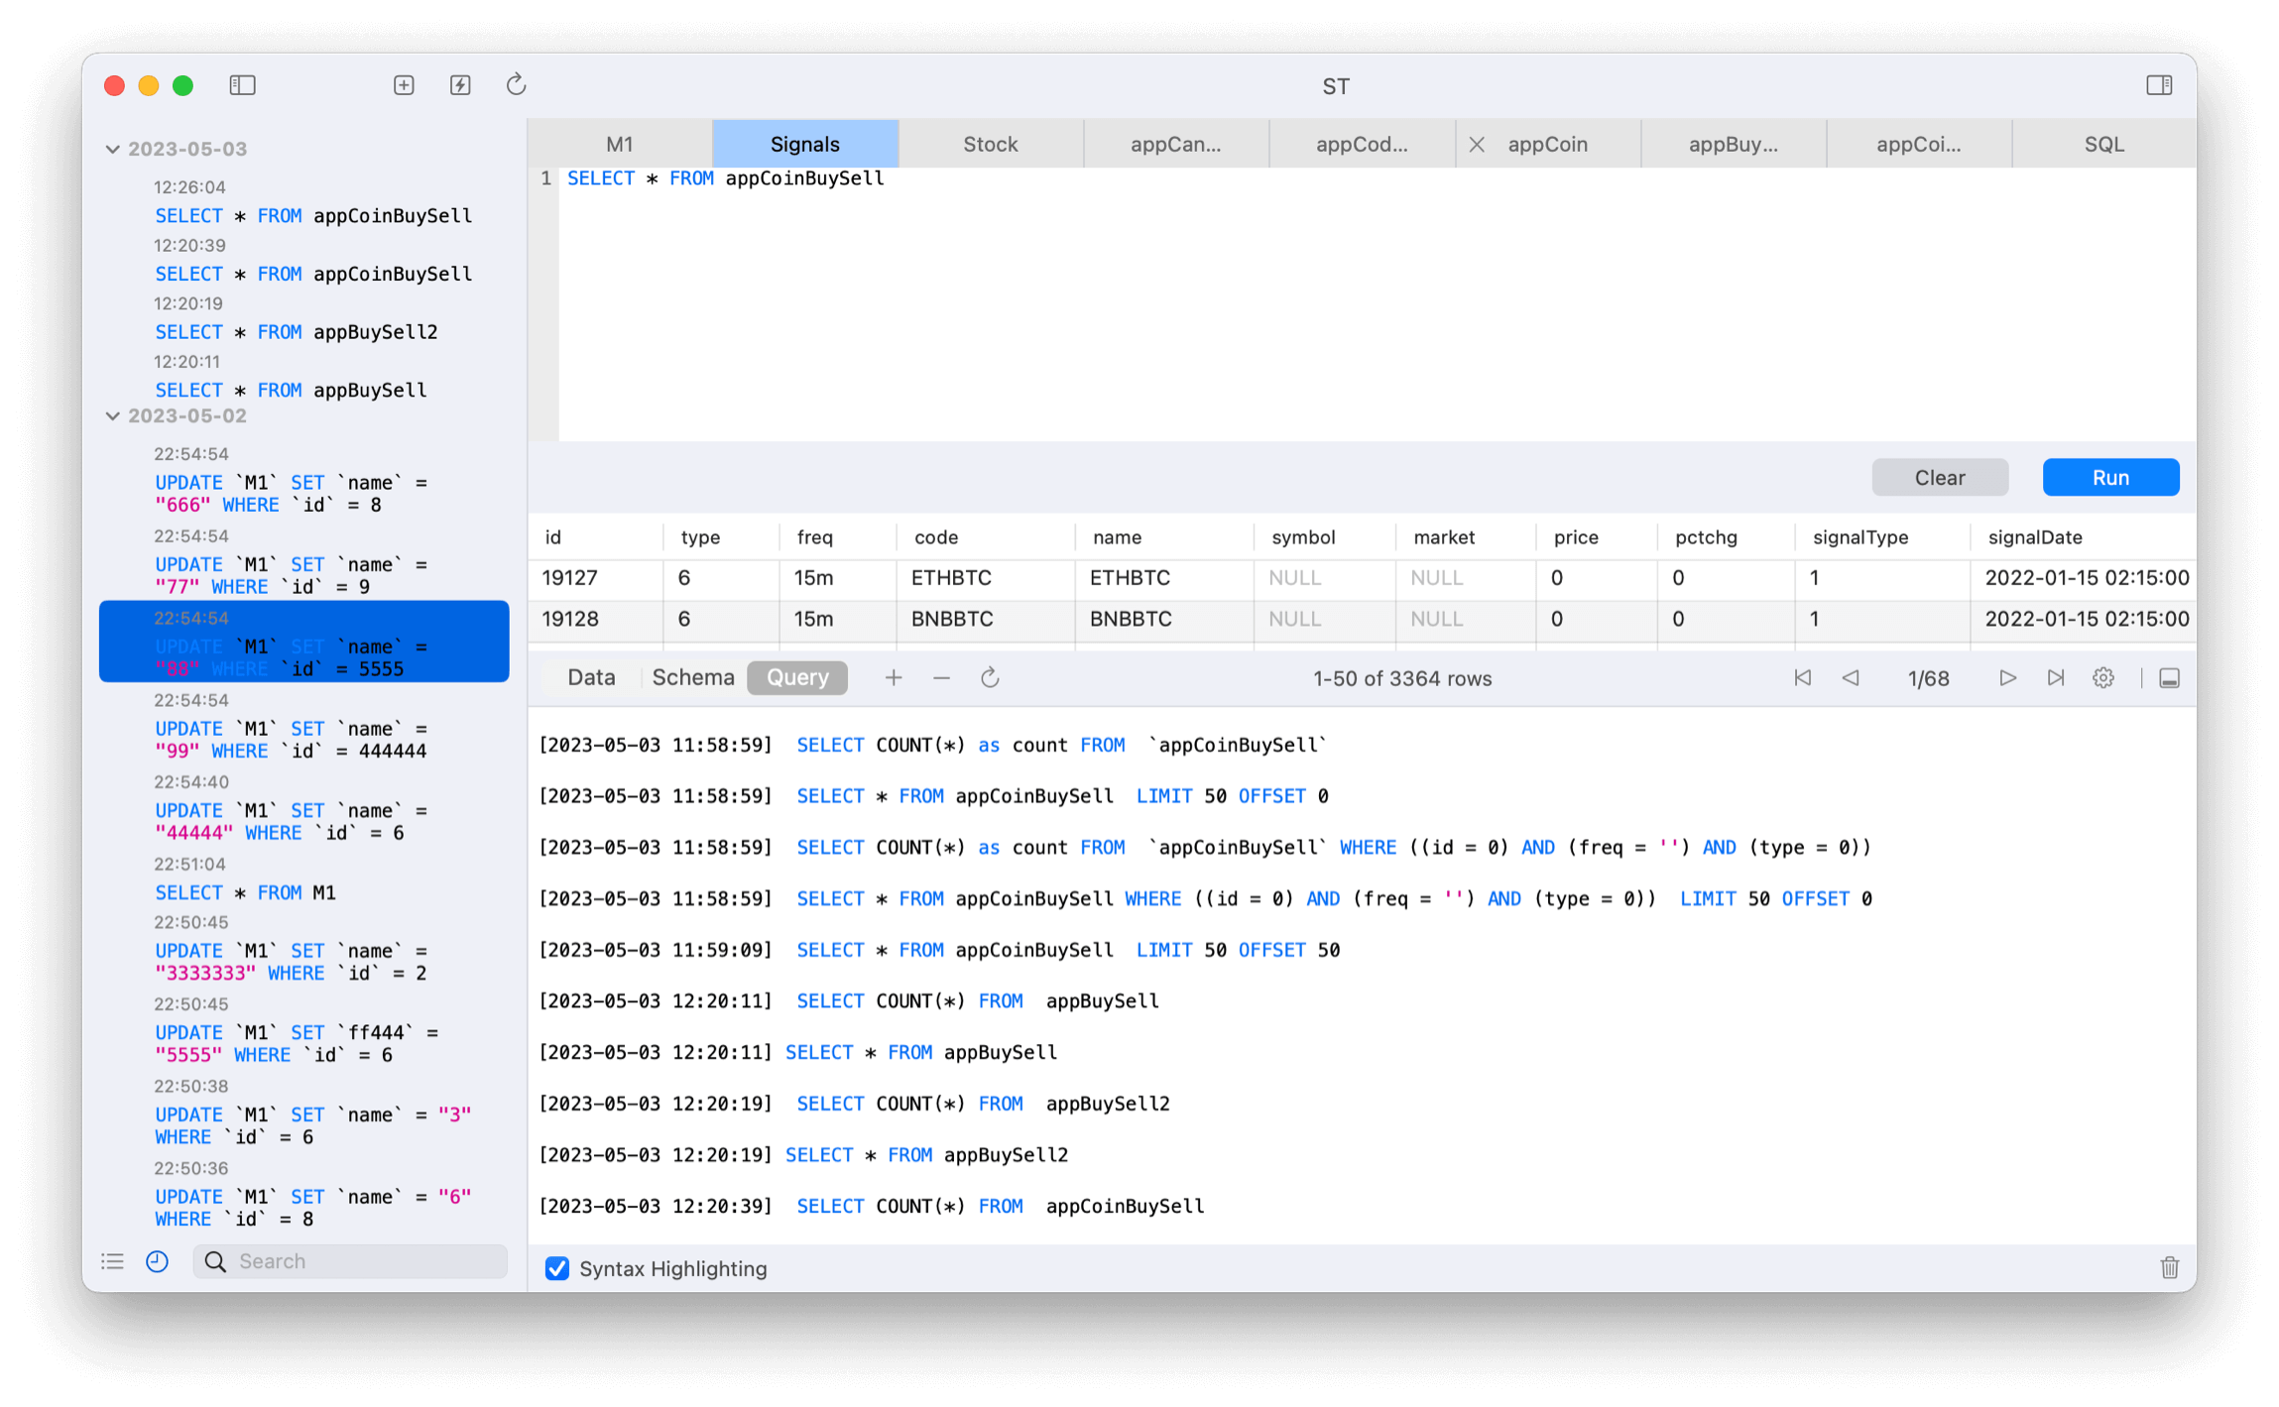This screenshot has height=1407, width=2279.
Task: Click the toolbar refresh icon
Action: [x=516, y=85]
